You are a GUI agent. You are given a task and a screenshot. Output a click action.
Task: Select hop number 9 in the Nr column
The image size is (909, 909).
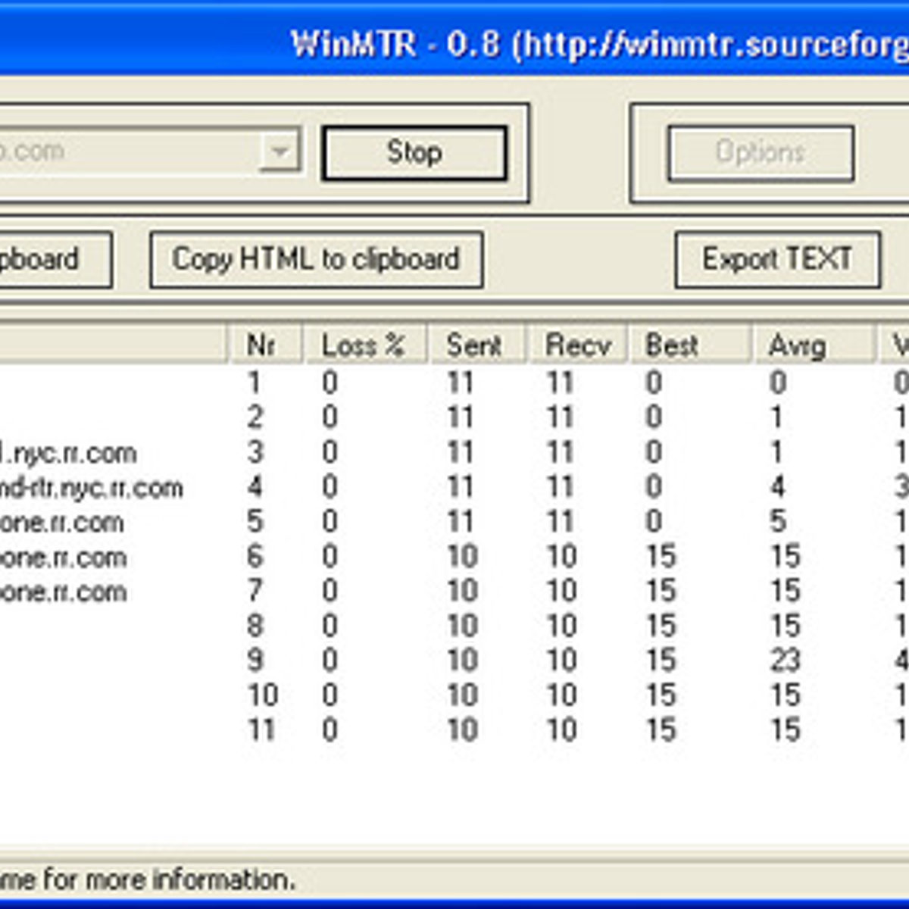(x=255, y=661)
